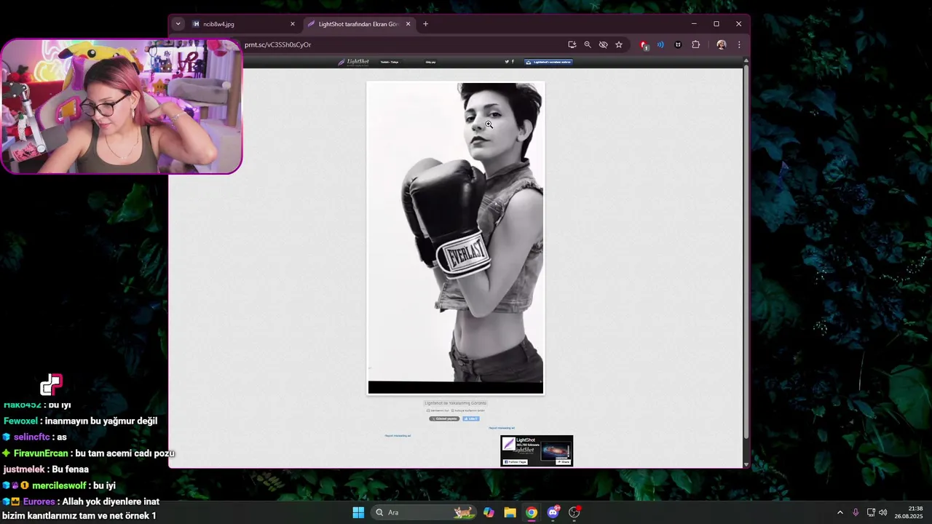Expand the tab search dropdown

pyautogui.click(x=178, y=24)
